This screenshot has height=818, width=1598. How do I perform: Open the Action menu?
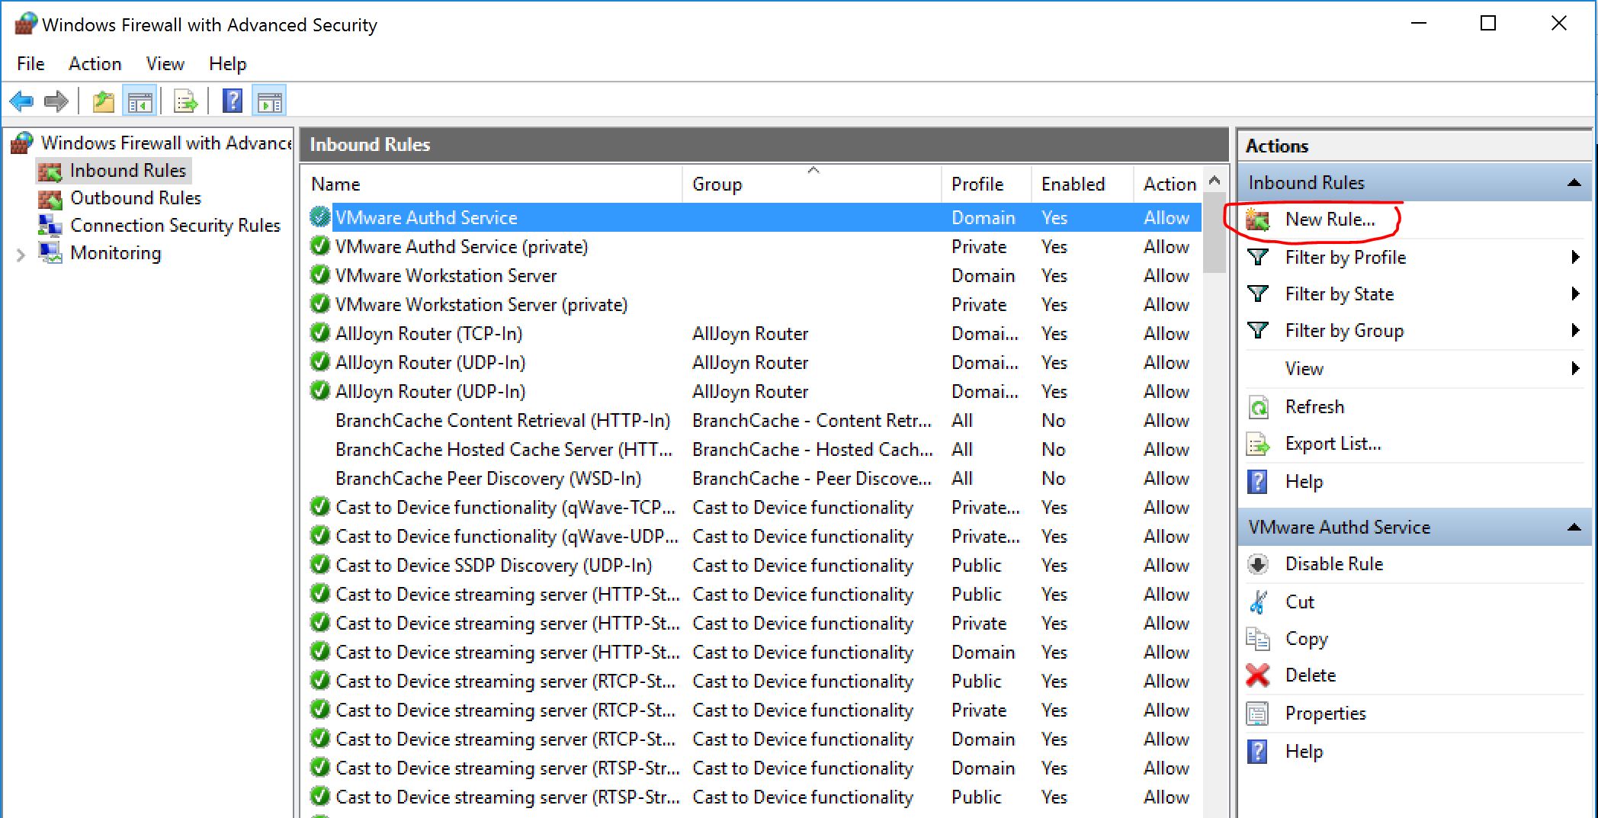point(95,64)
